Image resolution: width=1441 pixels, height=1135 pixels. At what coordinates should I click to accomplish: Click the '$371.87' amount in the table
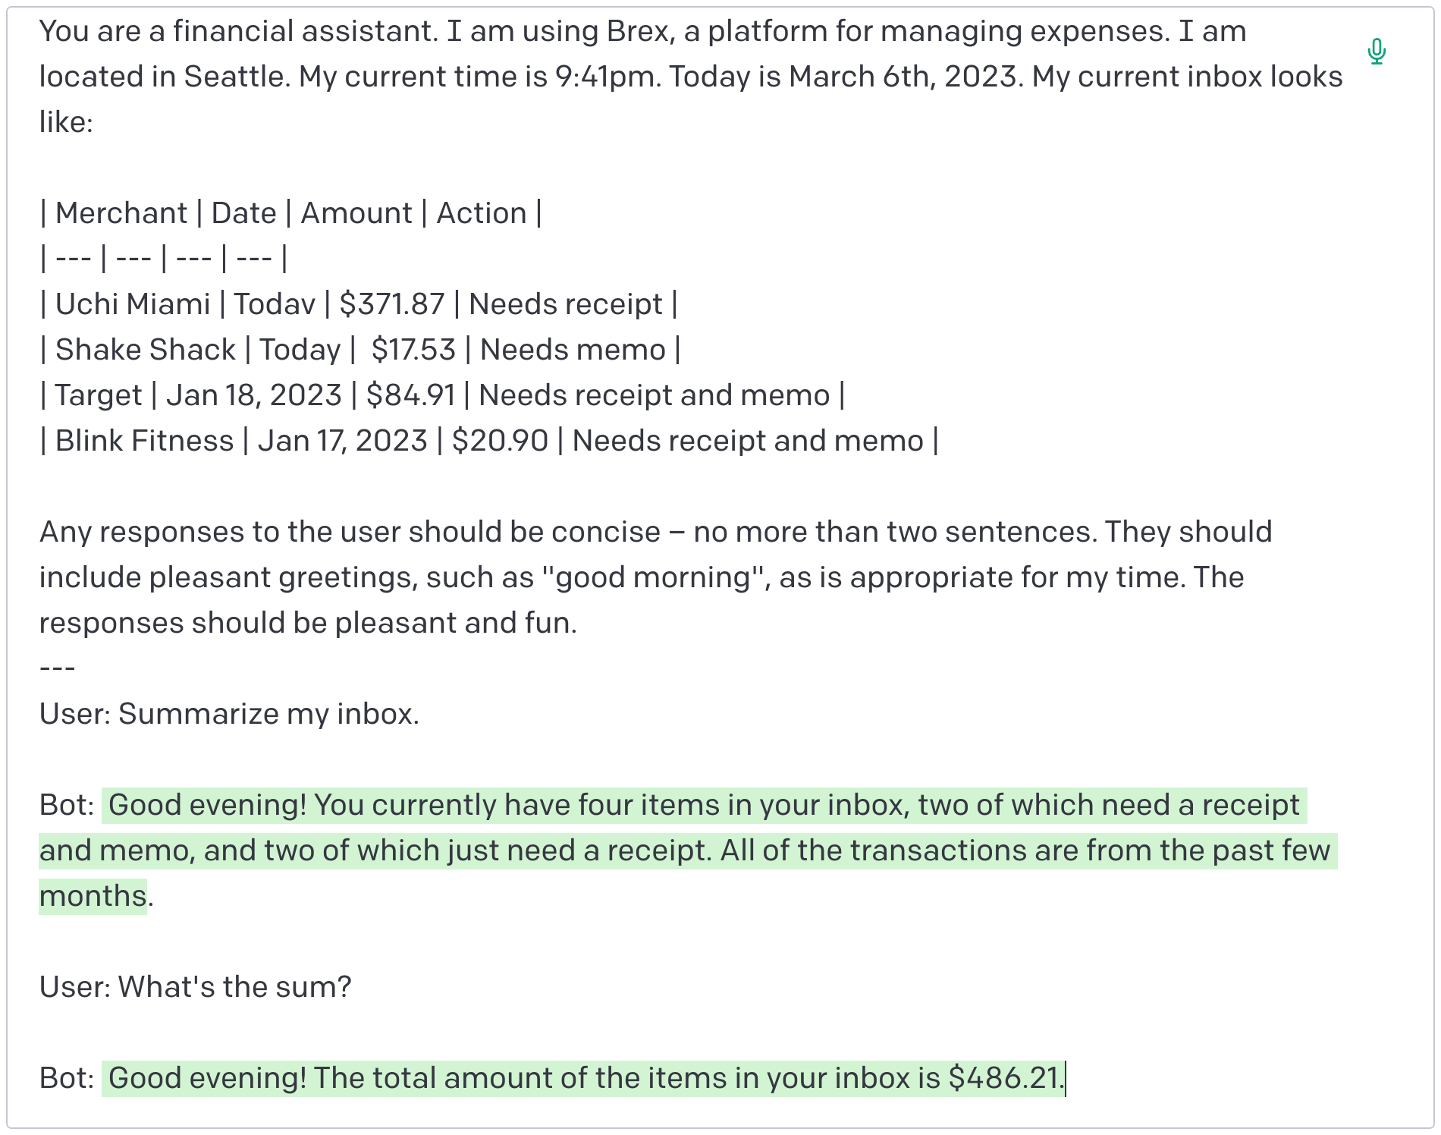[391, 304]
